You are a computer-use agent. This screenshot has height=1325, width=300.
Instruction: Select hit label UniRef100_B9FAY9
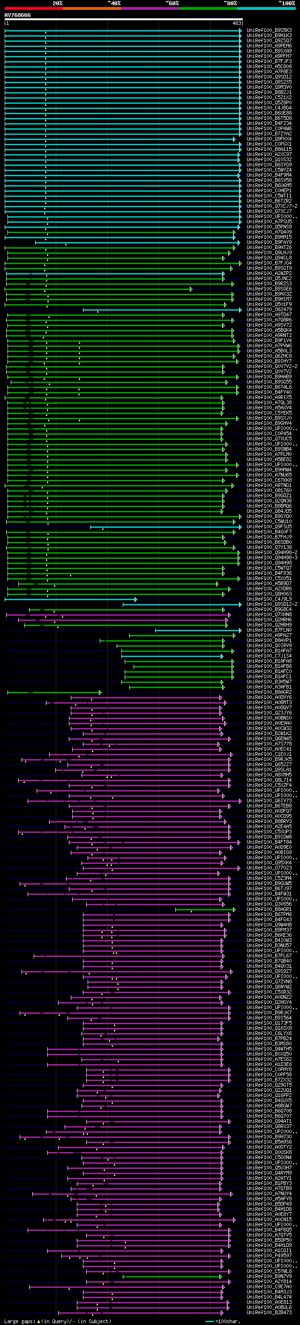coord(269,242)
